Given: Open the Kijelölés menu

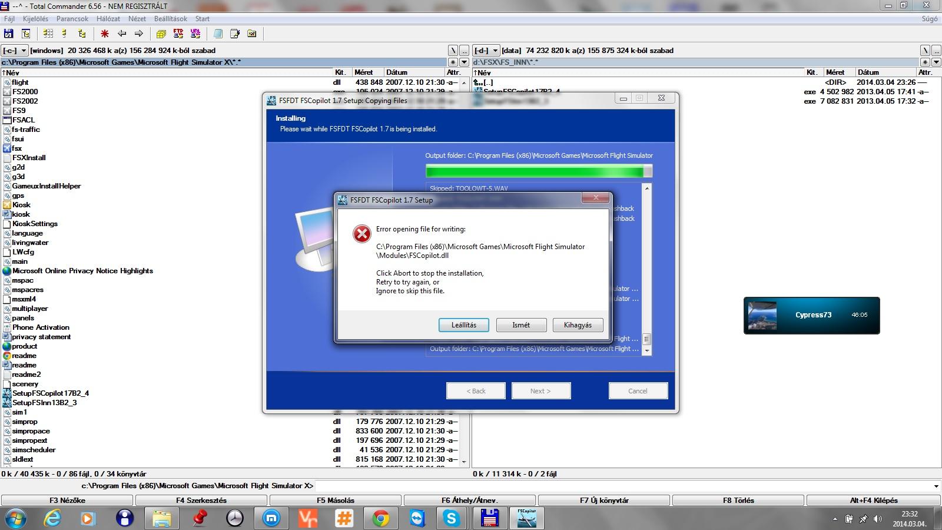Looking at the screenshot, I should [35, 19].
